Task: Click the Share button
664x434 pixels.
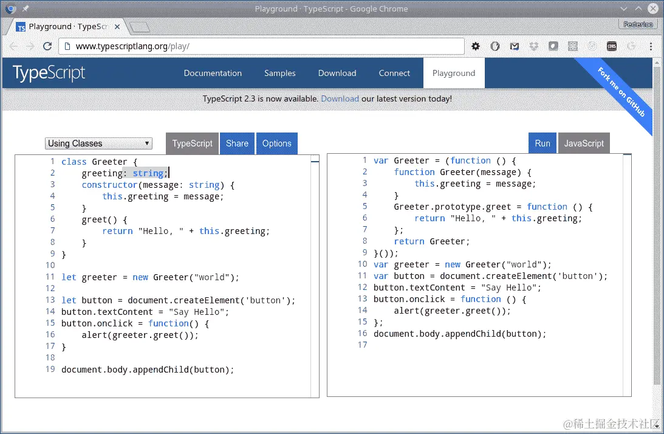Action: (x=237, y=143)
